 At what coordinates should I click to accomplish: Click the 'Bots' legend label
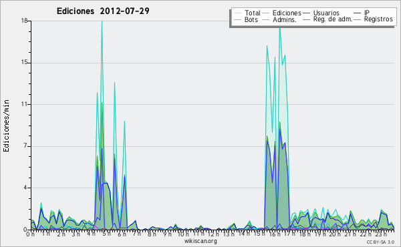click(251, 19)
